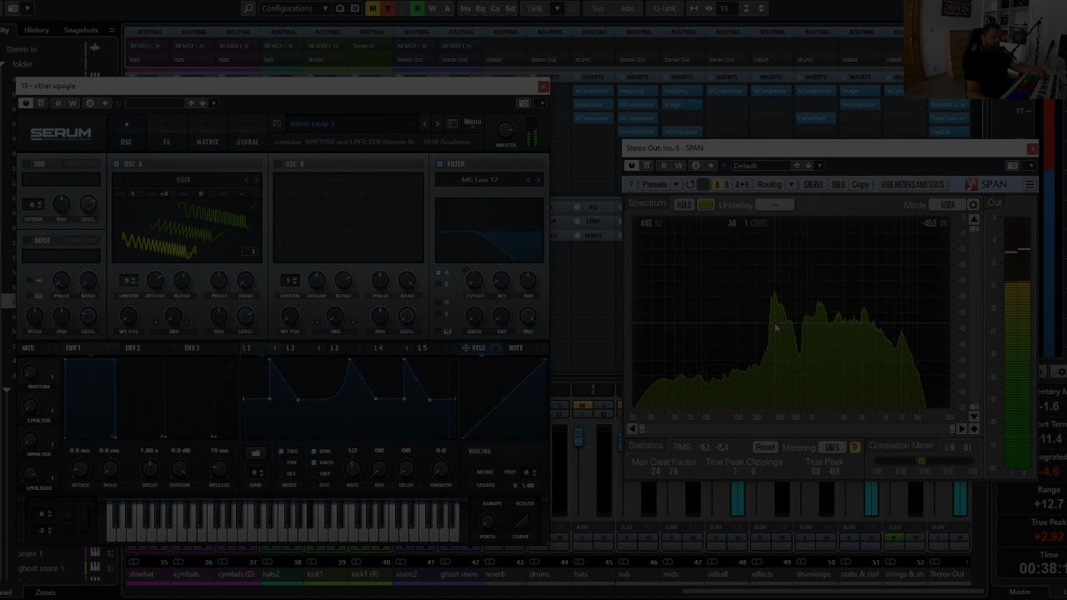1067x600 pixels.
Task: Open the Serum Menu dropdown
Action: click(x=472, y=122)
